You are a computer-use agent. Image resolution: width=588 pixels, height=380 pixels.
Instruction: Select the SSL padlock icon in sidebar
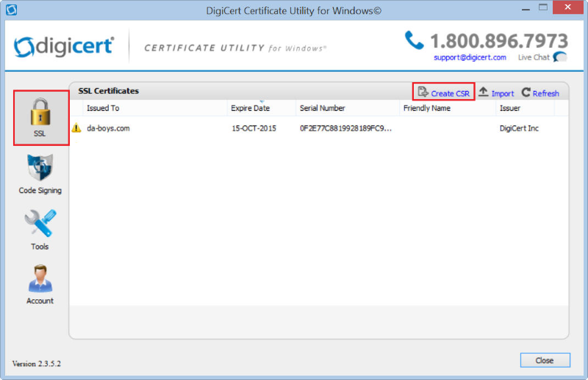click(40, 112)
